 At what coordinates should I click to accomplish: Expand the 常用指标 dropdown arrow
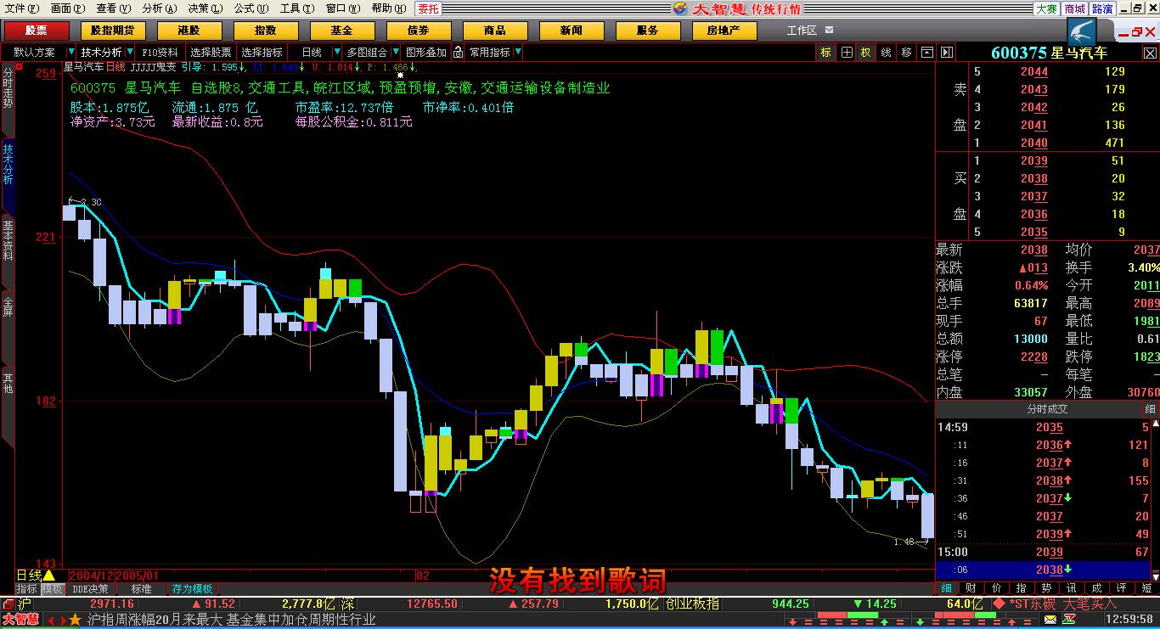pos(517,53)
